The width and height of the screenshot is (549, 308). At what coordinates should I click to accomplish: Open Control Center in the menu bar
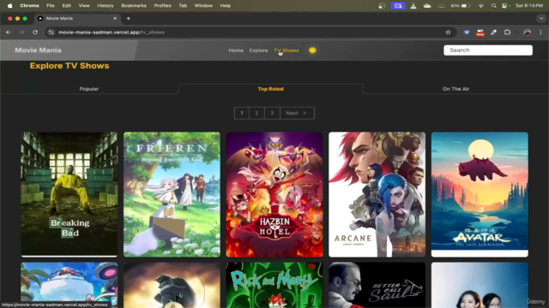[x=505, y=6]
